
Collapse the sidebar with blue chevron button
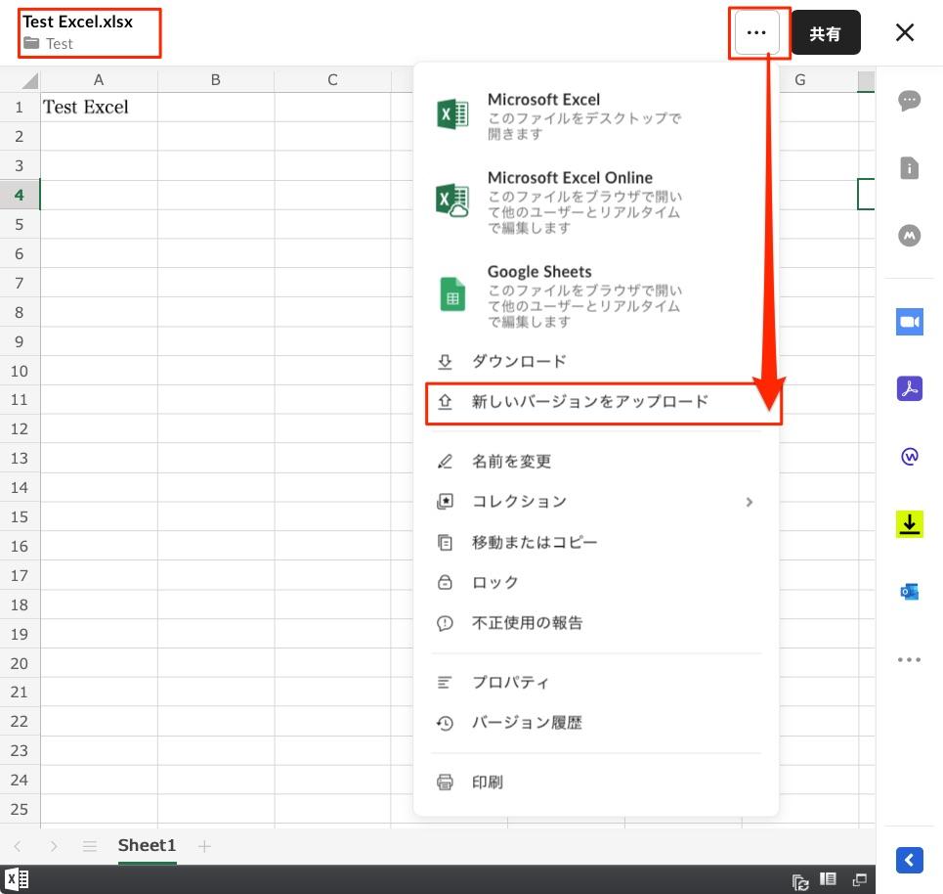[910, 860]
